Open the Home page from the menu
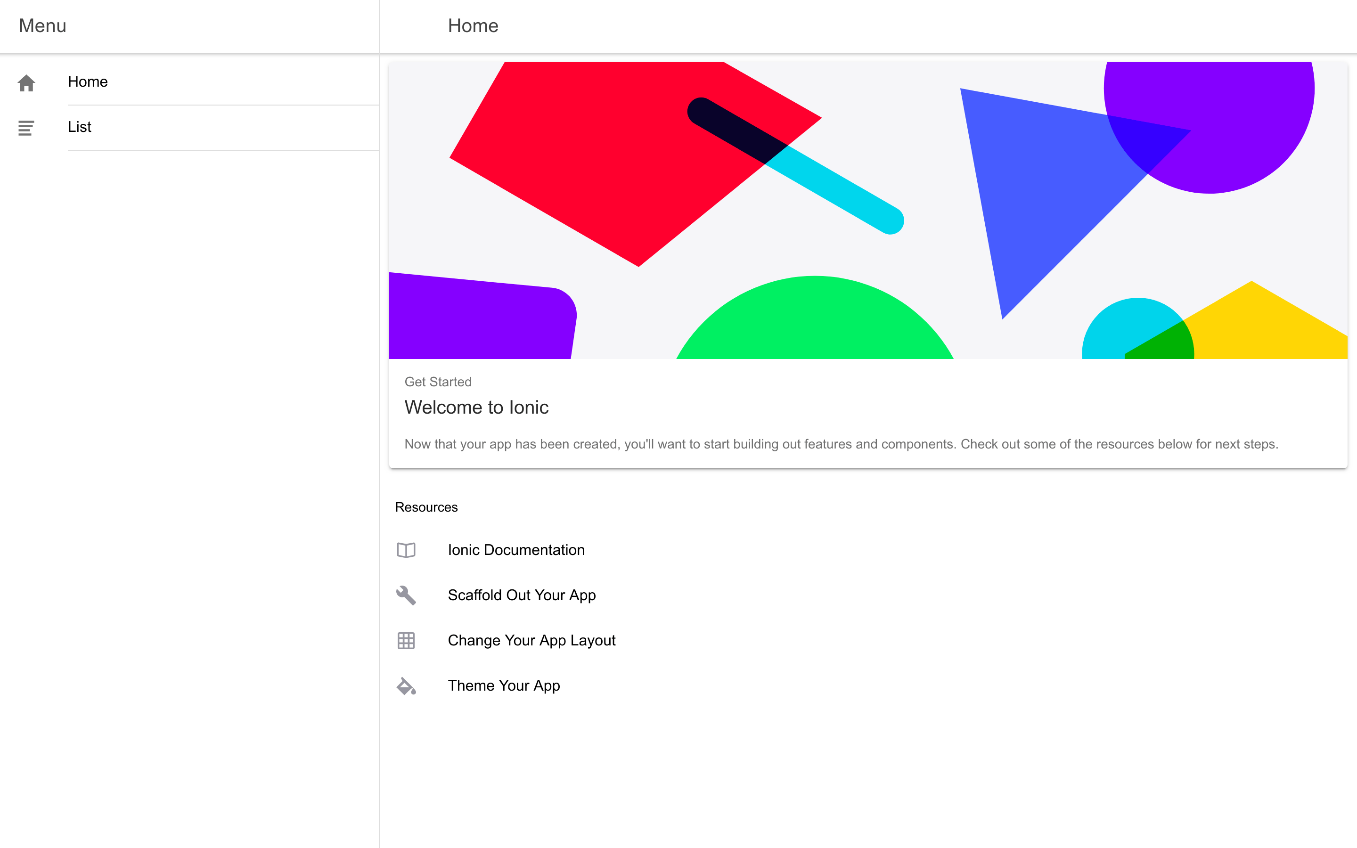 click(x=88, y=82)
